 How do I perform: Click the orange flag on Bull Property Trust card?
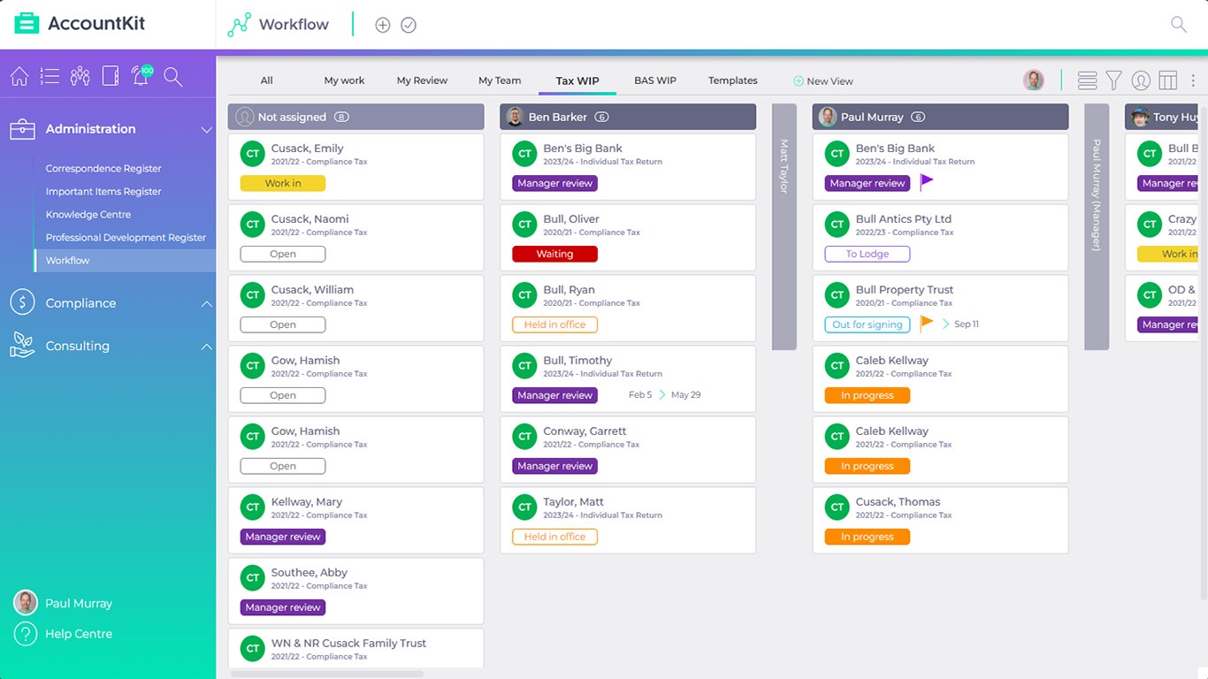pyautogui.click(x=926, y=324)
